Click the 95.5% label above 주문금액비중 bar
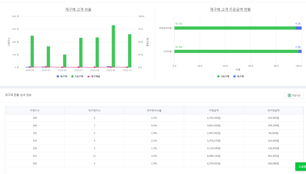 tap(179, 24)
